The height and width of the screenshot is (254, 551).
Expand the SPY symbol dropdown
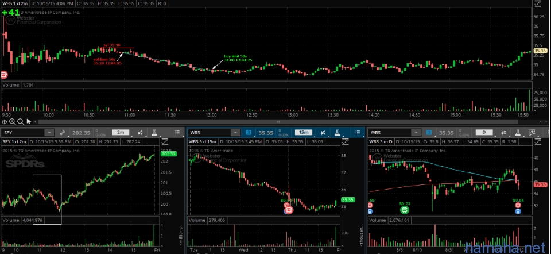point(49,133)
